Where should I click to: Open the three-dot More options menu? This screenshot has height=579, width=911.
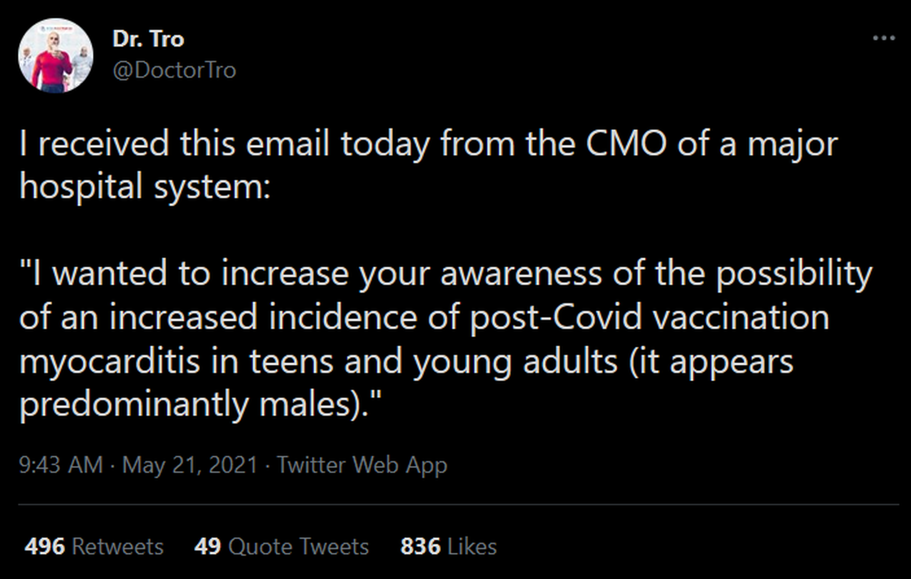click(884, 38)
